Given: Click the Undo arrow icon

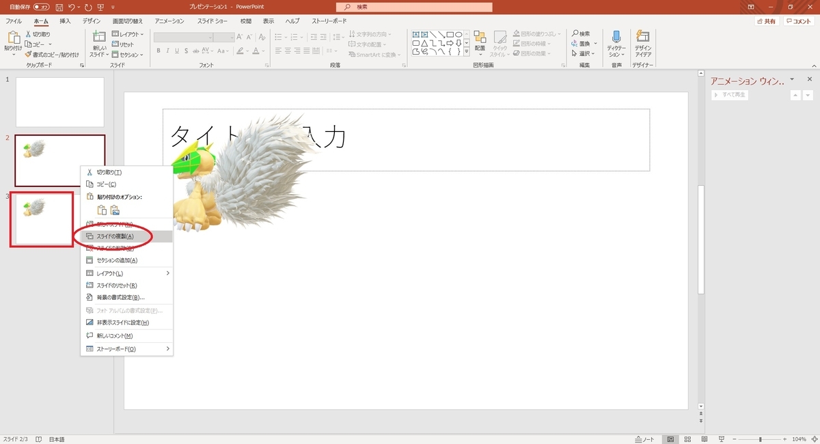Looking at the screenshot, I should coord(73,7).
